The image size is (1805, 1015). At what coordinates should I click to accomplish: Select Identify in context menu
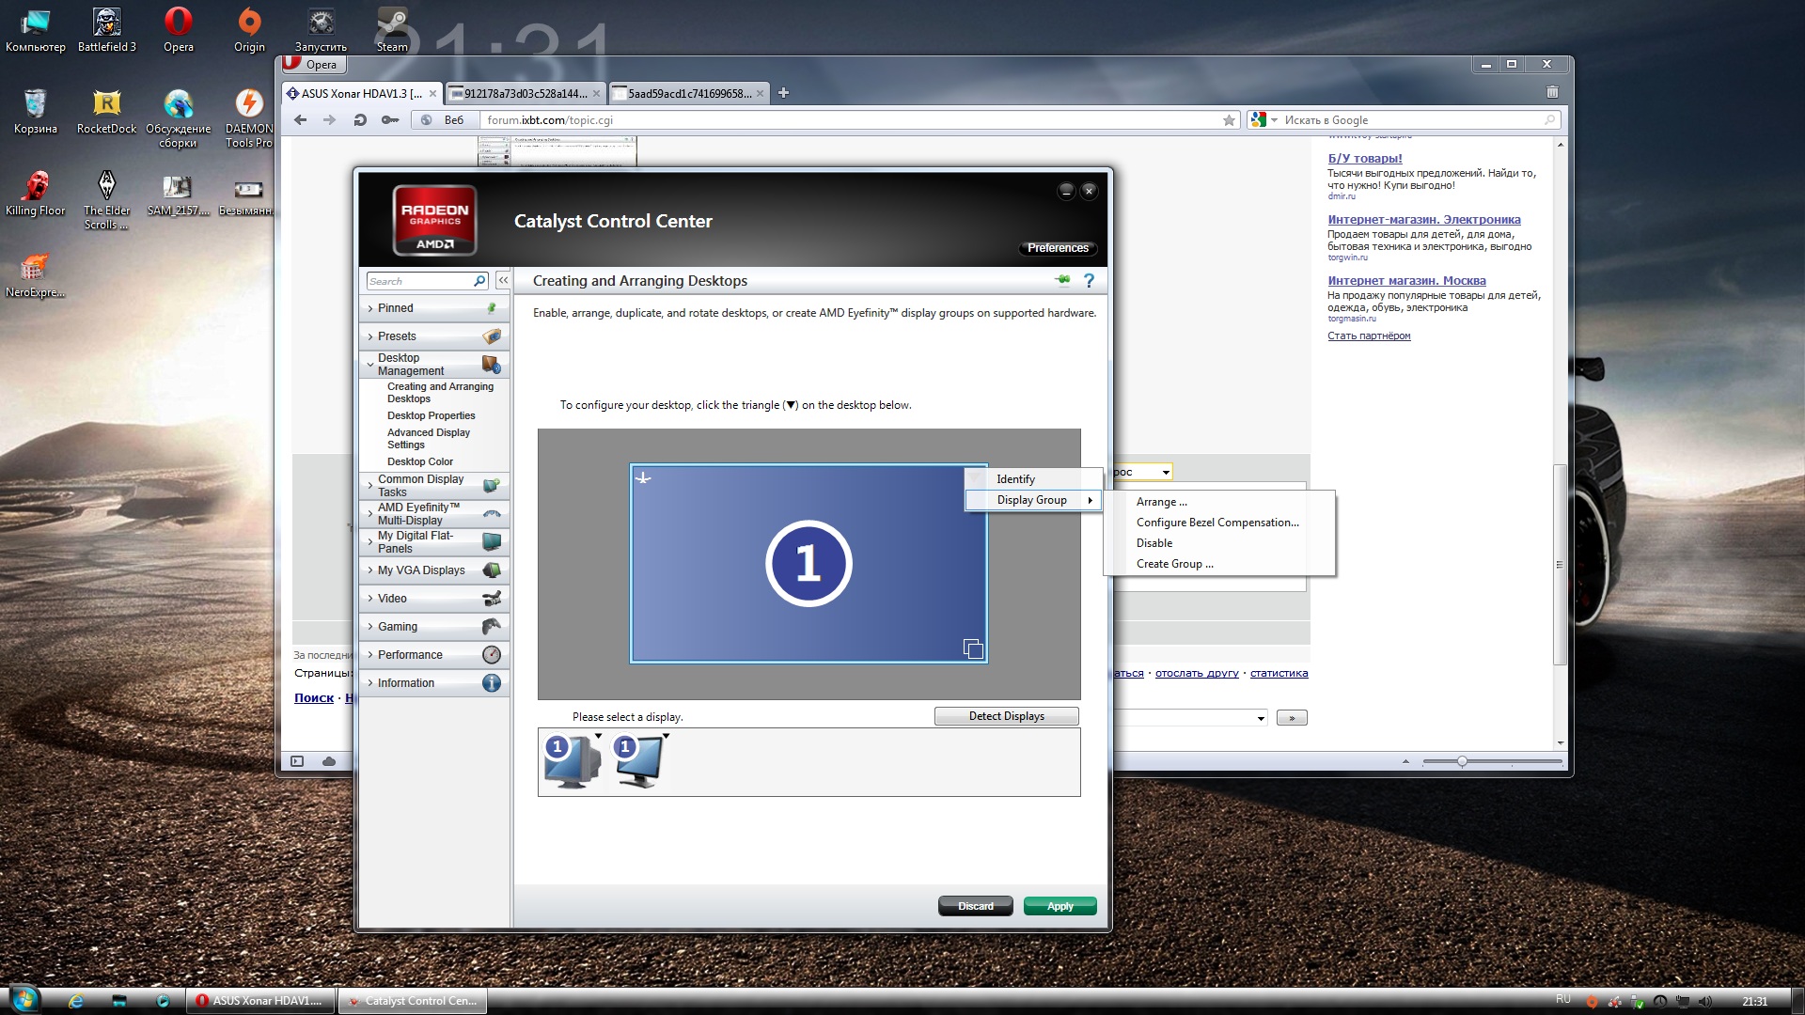pos(1033,479)
